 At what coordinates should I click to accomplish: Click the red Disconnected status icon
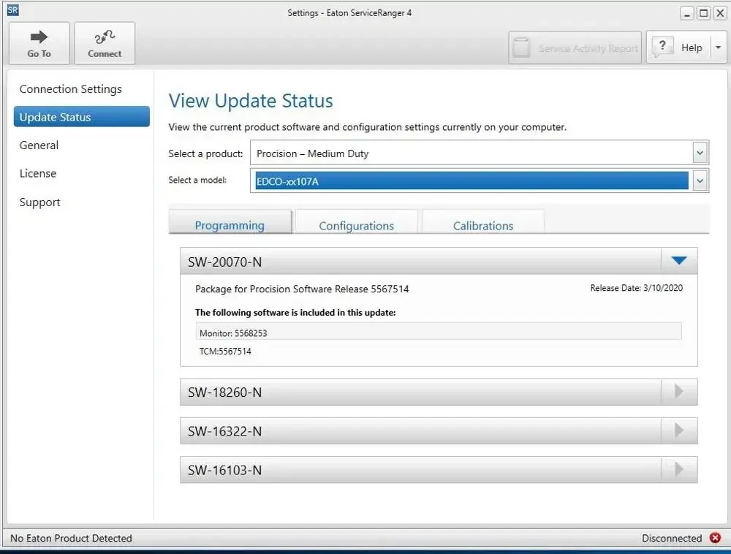[715, 538]
